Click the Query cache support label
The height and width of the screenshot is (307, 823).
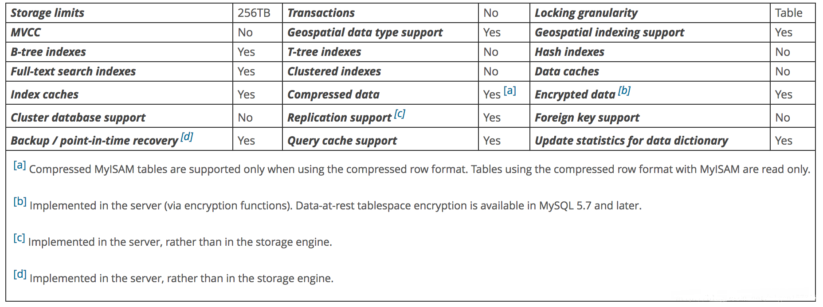(342, 141)
